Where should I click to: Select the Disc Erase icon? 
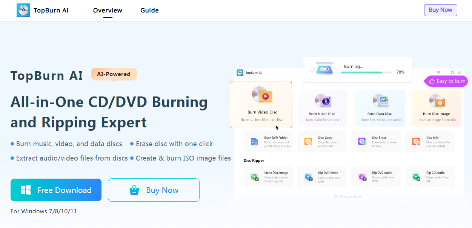(362, 142)
